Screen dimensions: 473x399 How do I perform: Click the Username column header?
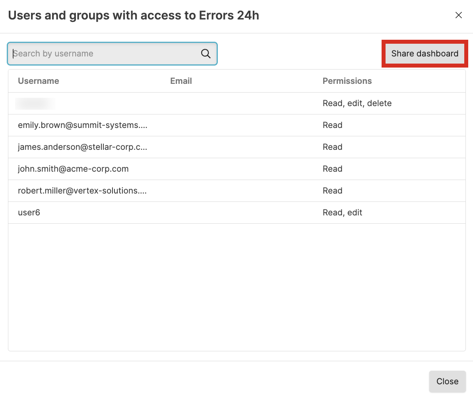(39, 81)
